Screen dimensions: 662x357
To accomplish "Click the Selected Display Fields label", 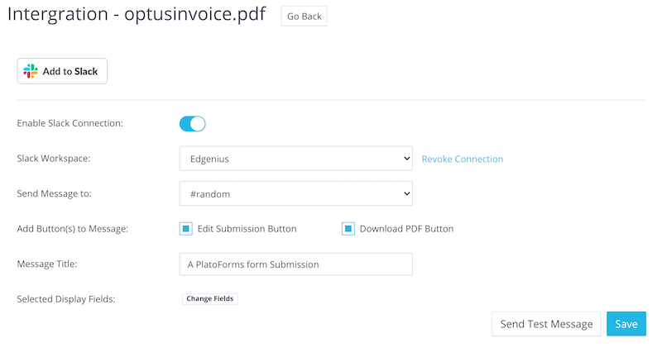I will (66, 299).
